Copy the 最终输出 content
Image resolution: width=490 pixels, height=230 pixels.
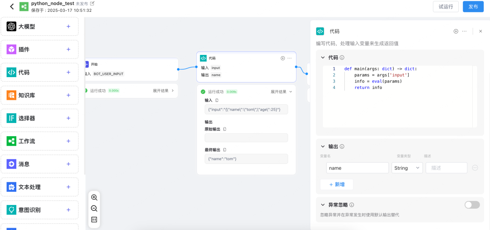(x=225, y=150)
